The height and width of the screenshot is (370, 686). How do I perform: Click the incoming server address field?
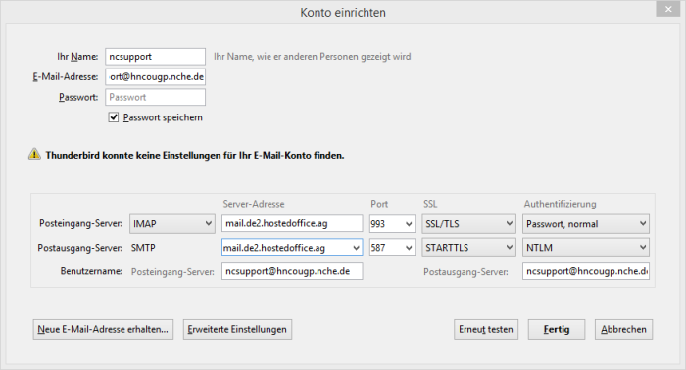(292, 223)
